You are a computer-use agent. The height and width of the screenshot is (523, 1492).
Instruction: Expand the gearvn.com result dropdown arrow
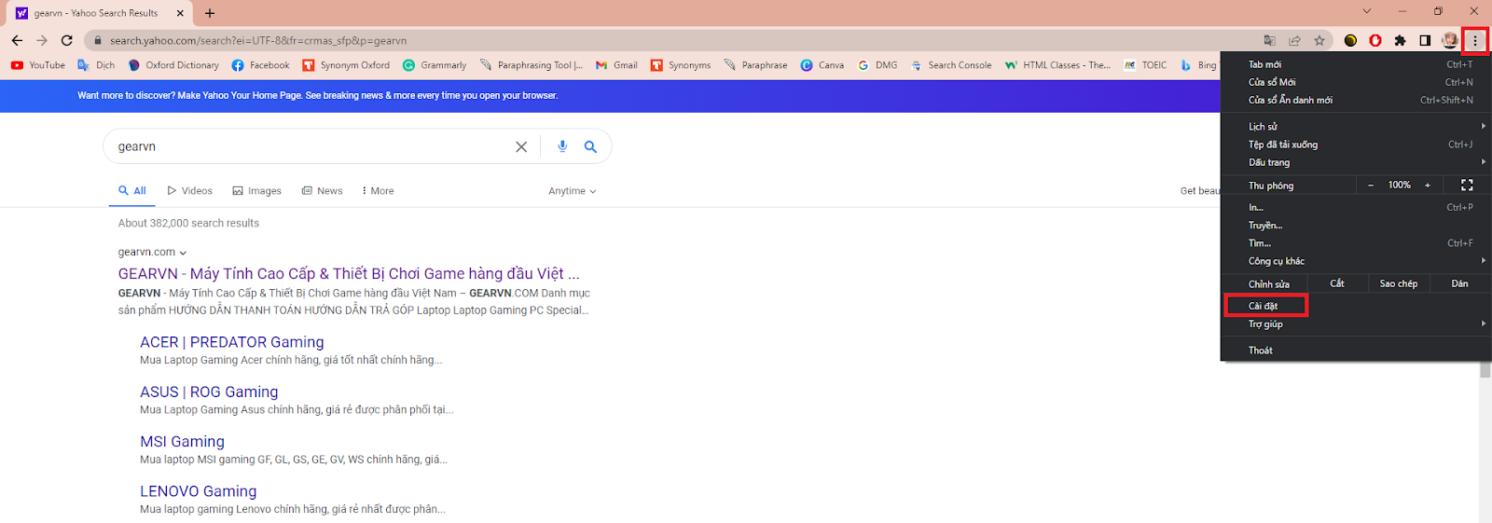click(183, 253)
